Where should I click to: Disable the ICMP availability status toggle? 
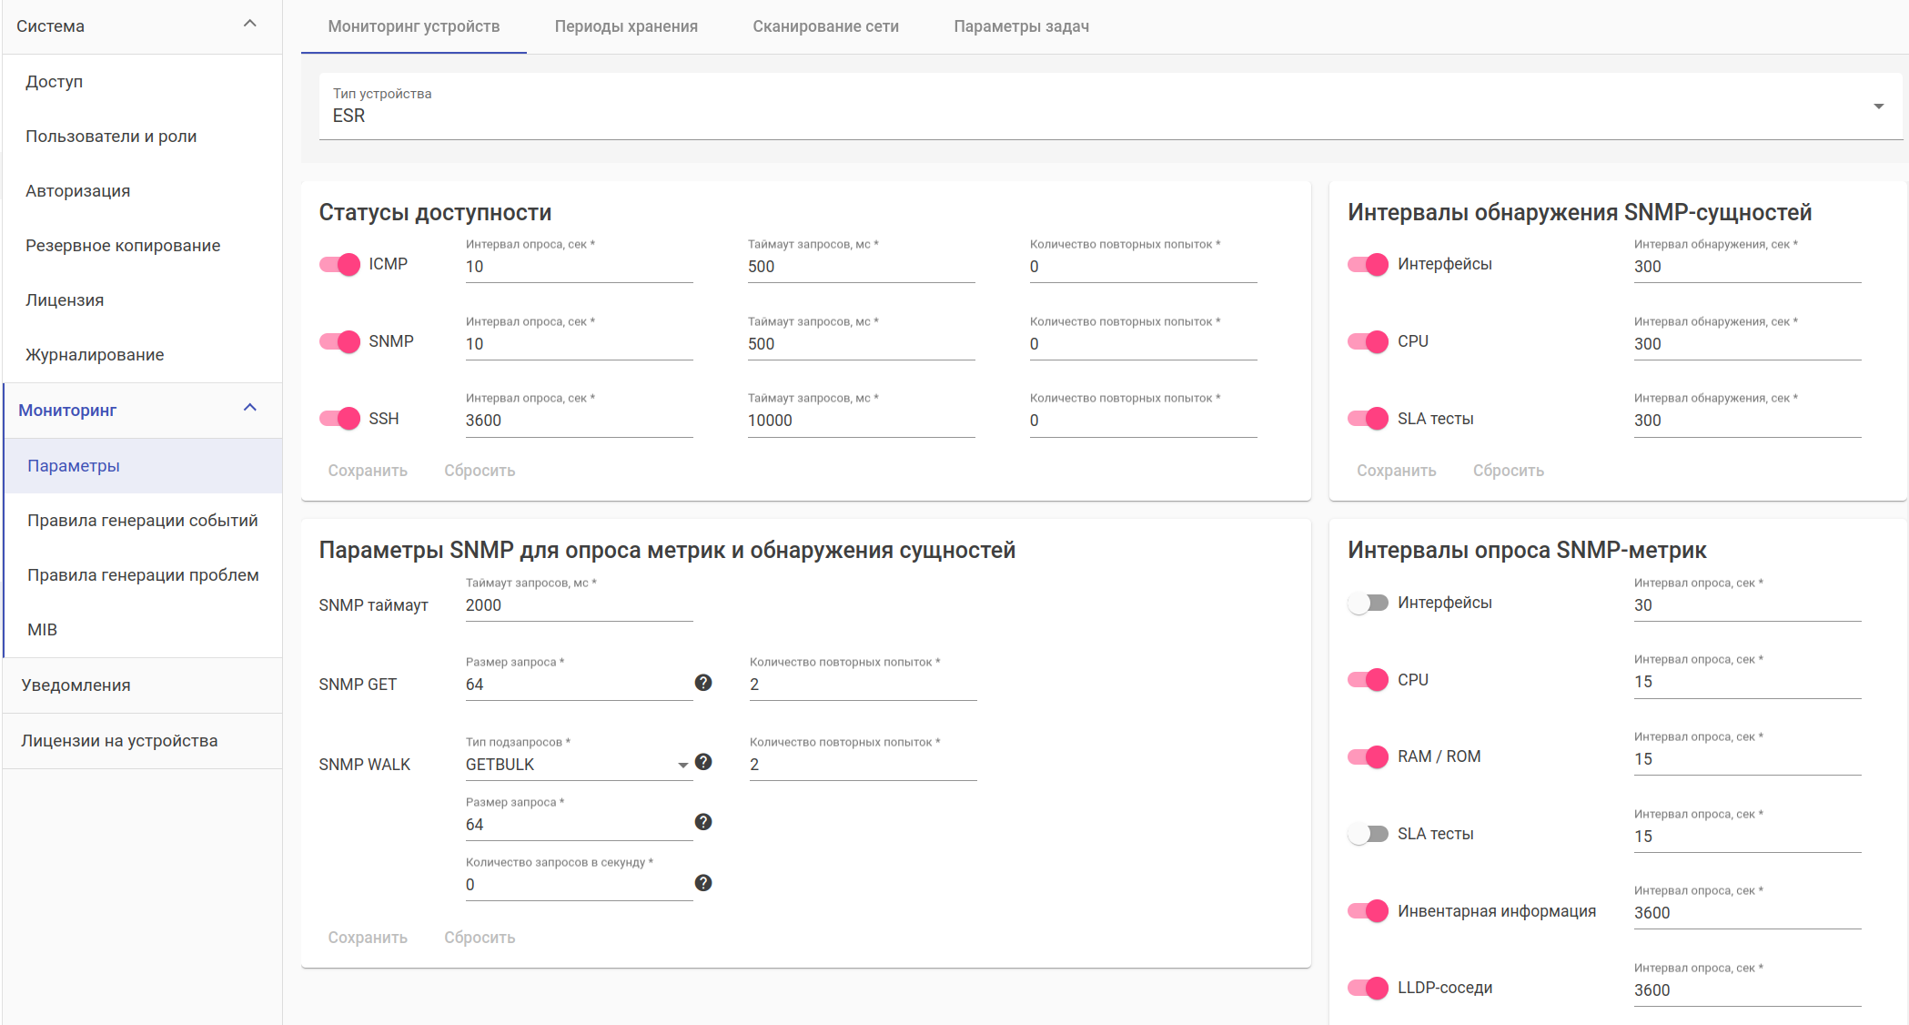[x=339, y=264]
